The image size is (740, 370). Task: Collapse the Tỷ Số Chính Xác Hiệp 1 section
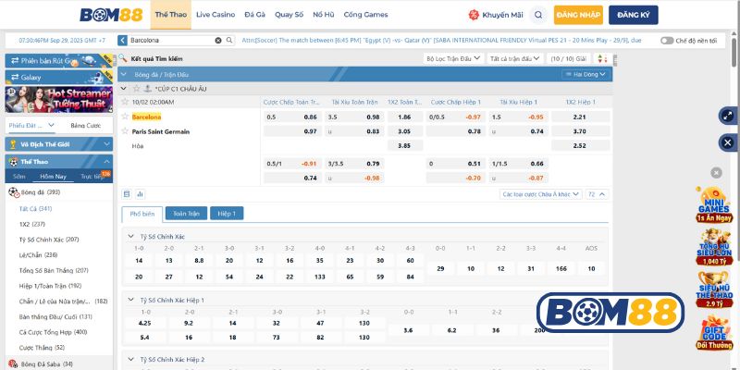[x=130, y=301]
